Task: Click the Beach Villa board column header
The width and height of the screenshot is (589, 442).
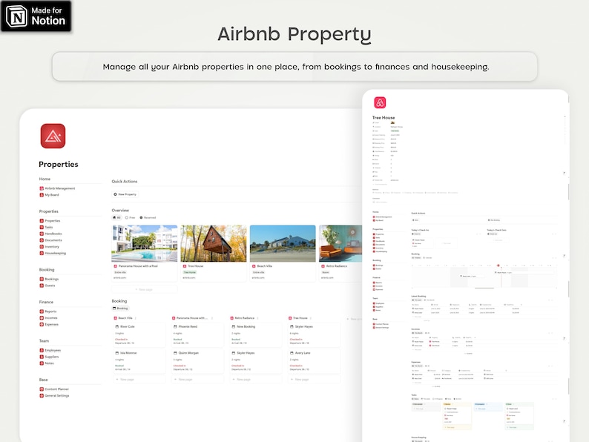Action: pos(123,318)
